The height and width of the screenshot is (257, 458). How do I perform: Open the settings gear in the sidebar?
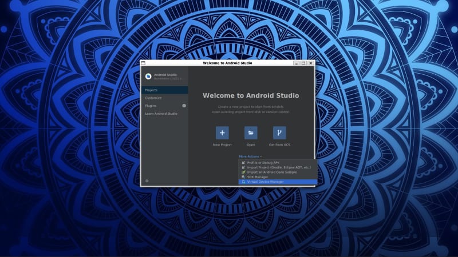[147, 181]
